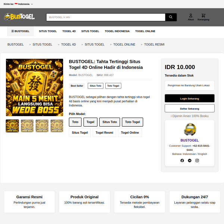The width and height of the screenshot is (224, 224).
Task: Go to TOGEL 4D breadcrumb link
Action: click(68, 44)
